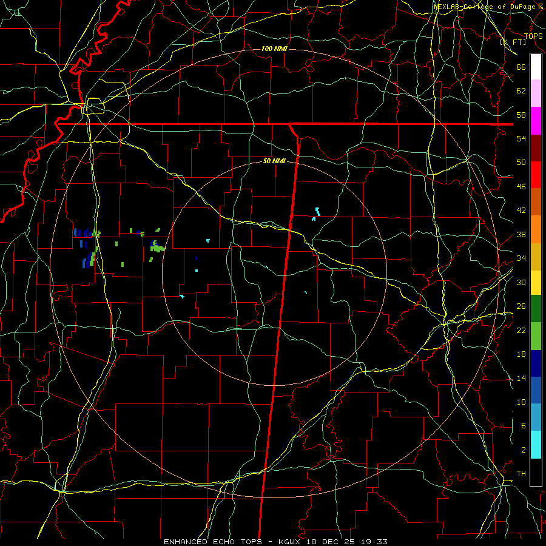Viewport: 546px width, 546px height.
Task: Click the "50 NMI" range ring label
Action: click(x=274, y=161)
